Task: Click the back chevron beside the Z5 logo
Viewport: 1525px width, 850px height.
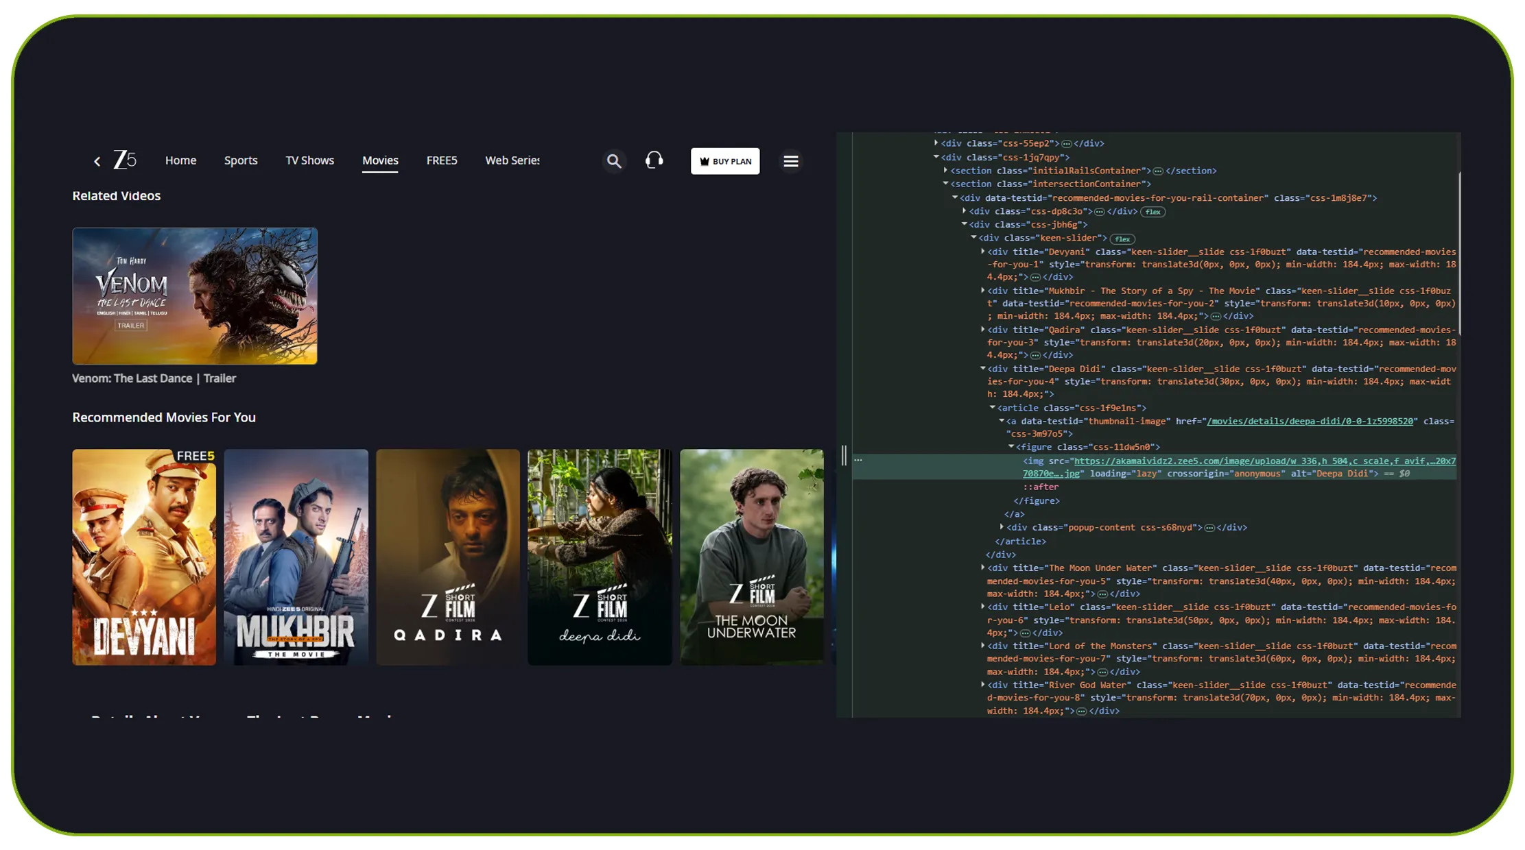Action: (x=97, y=162)
